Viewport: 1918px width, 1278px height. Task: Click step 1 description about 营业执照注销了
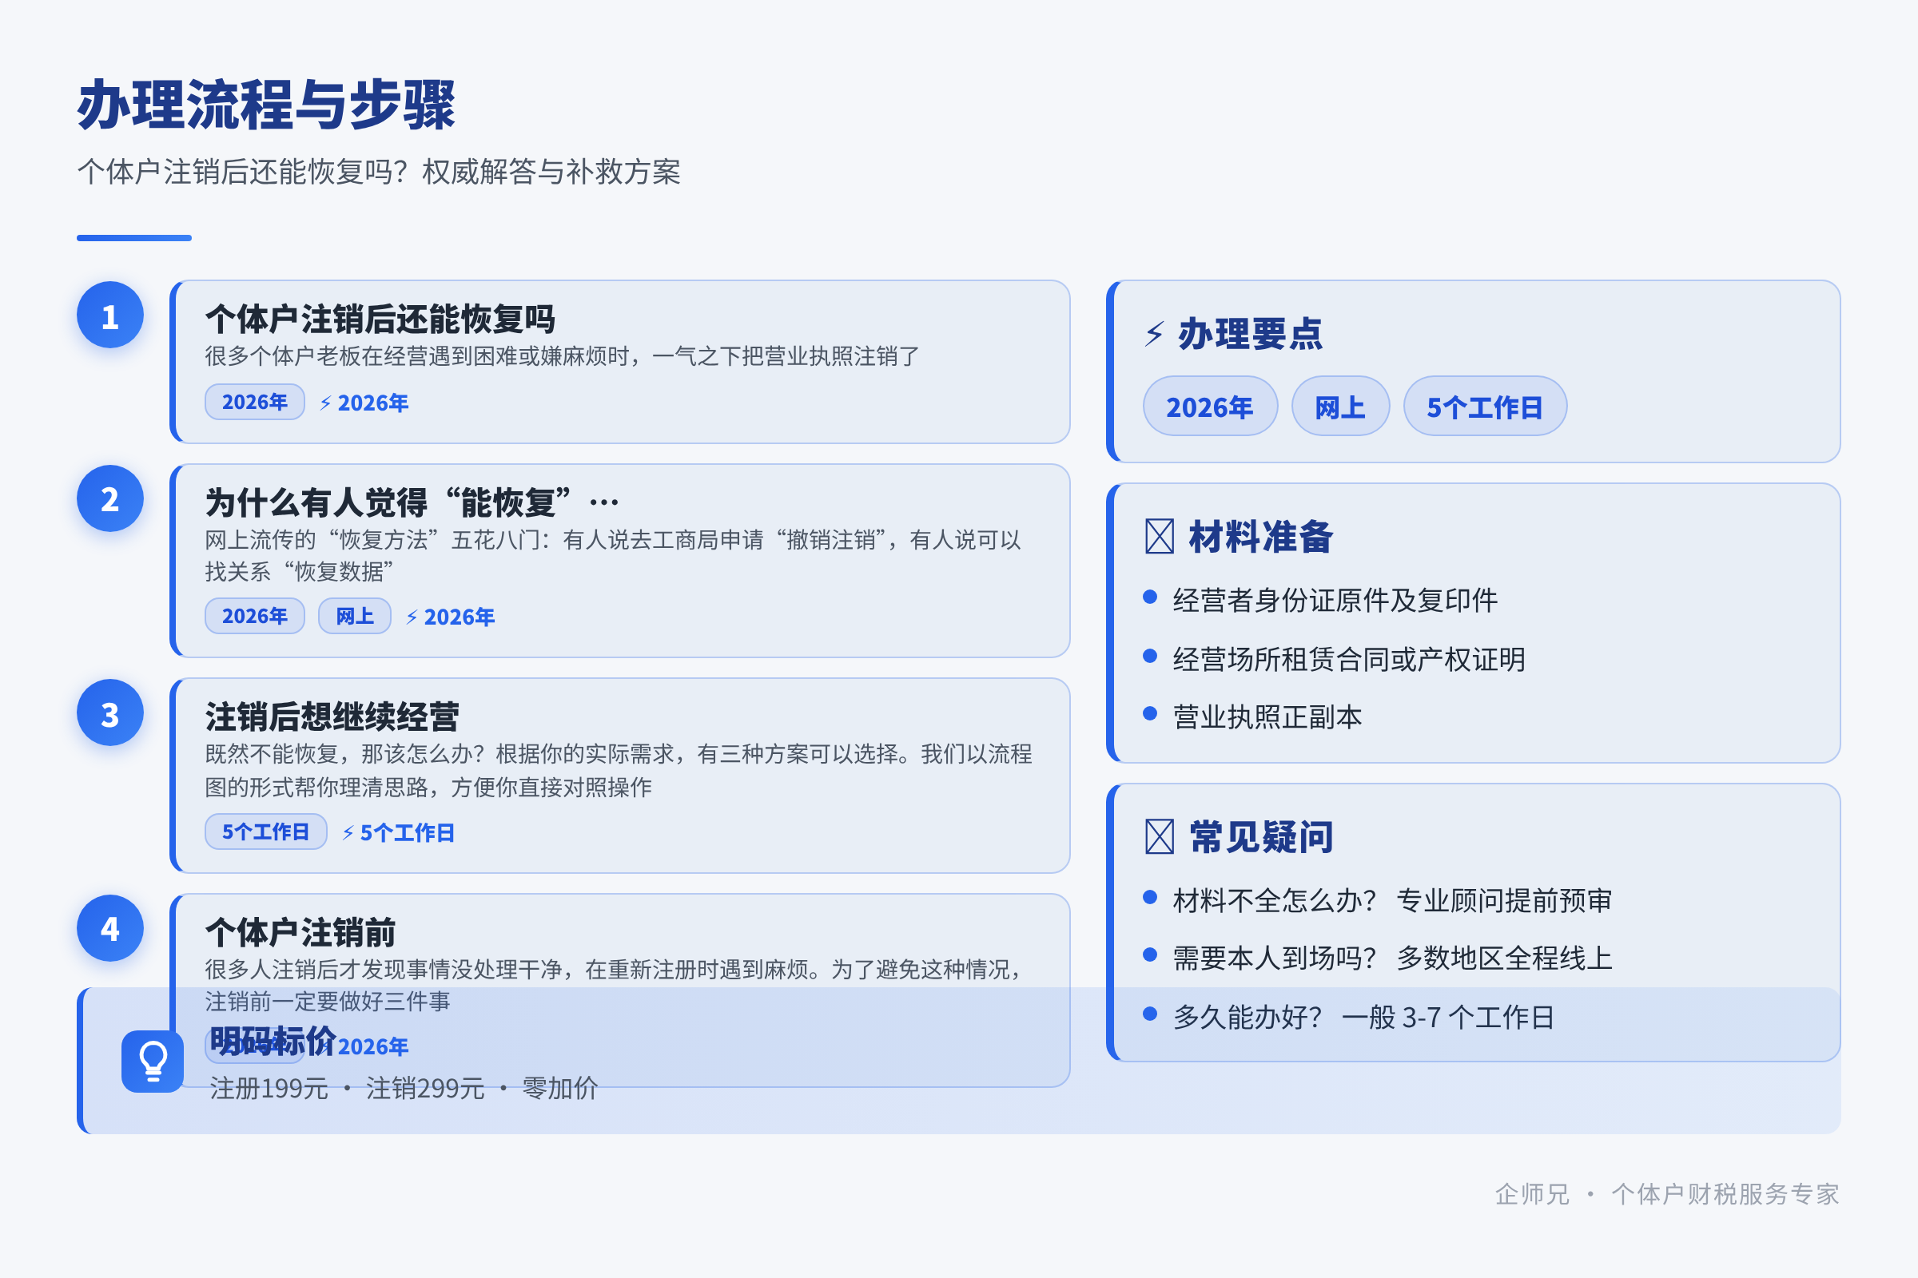click(562, 356)
